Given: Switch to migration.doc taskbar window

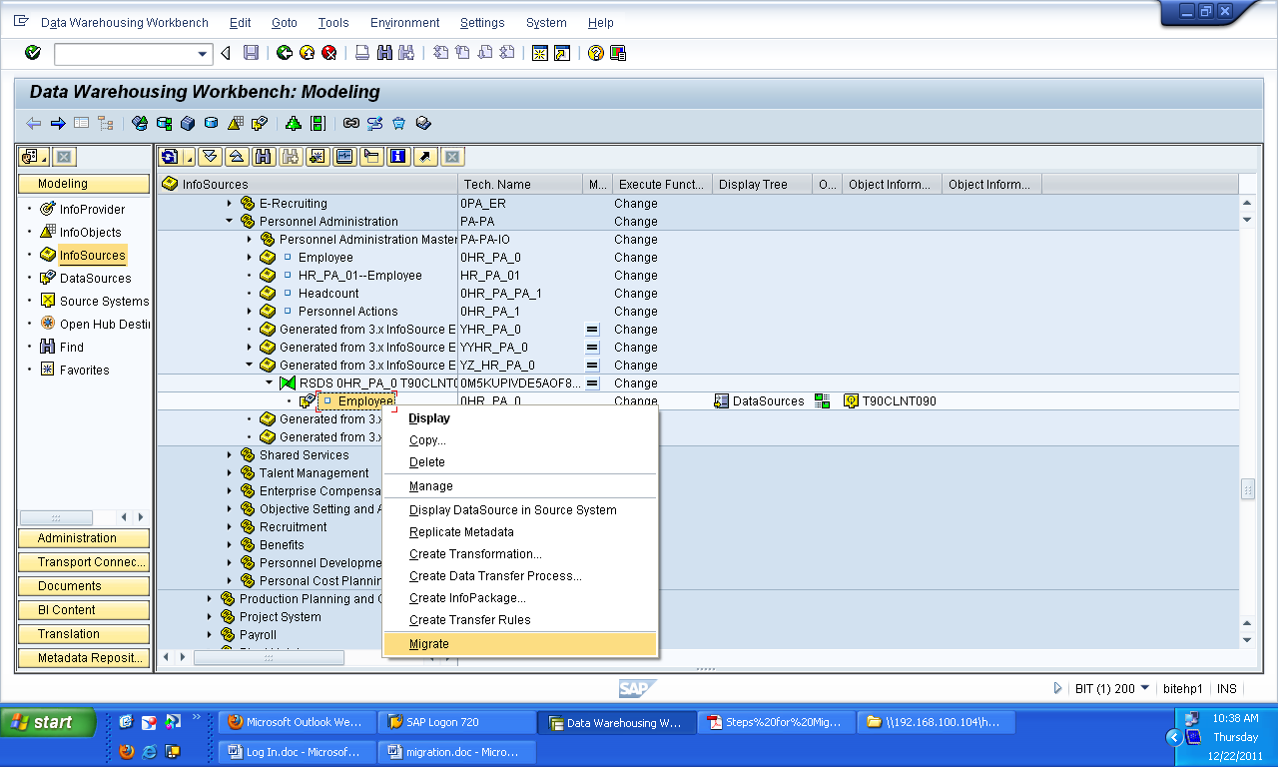Looking at the screenshot, I should (457, 752).
